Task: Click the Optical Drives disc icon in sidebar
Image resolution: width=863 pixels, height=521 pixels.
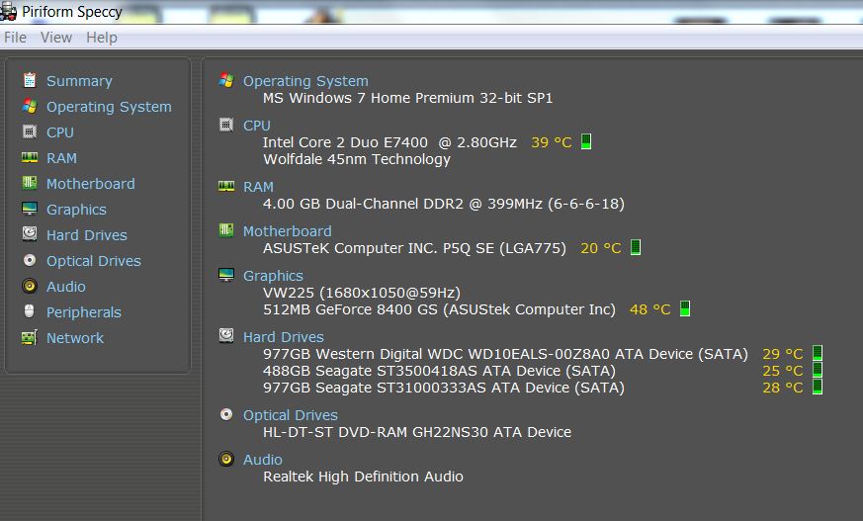Action: [30, 260]
